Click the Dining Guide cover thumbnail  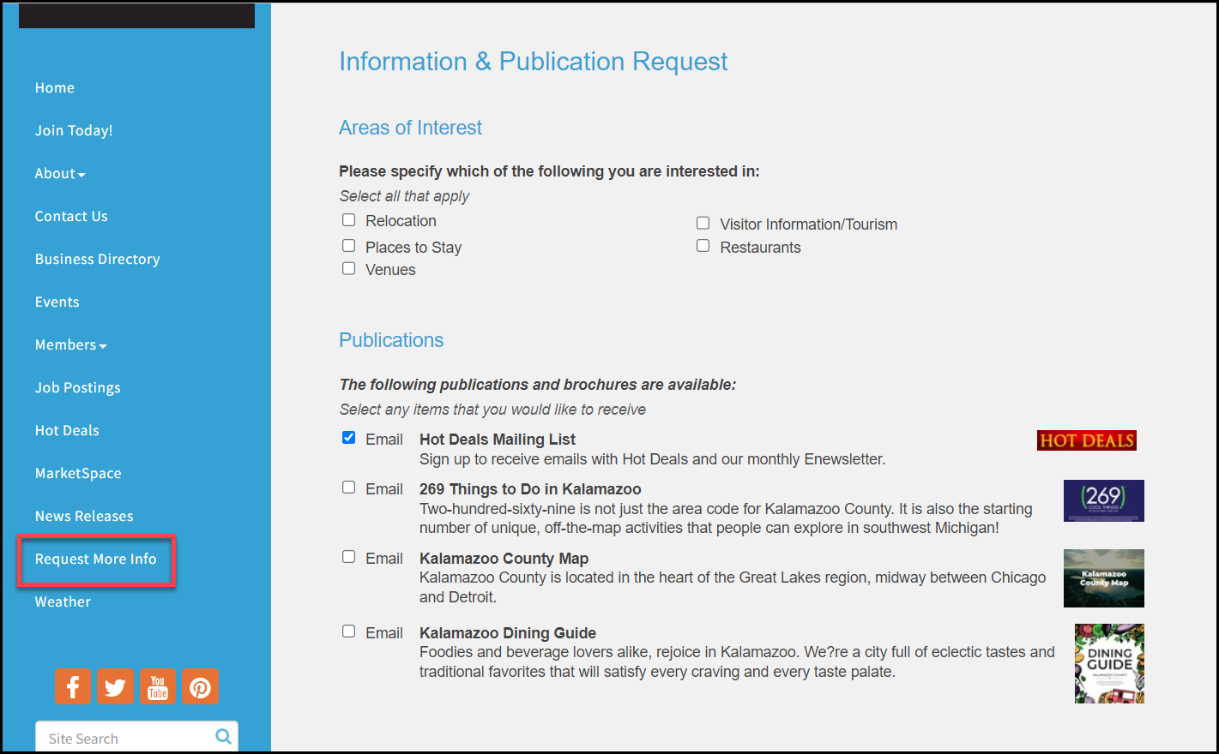[x=1109, y=663]
